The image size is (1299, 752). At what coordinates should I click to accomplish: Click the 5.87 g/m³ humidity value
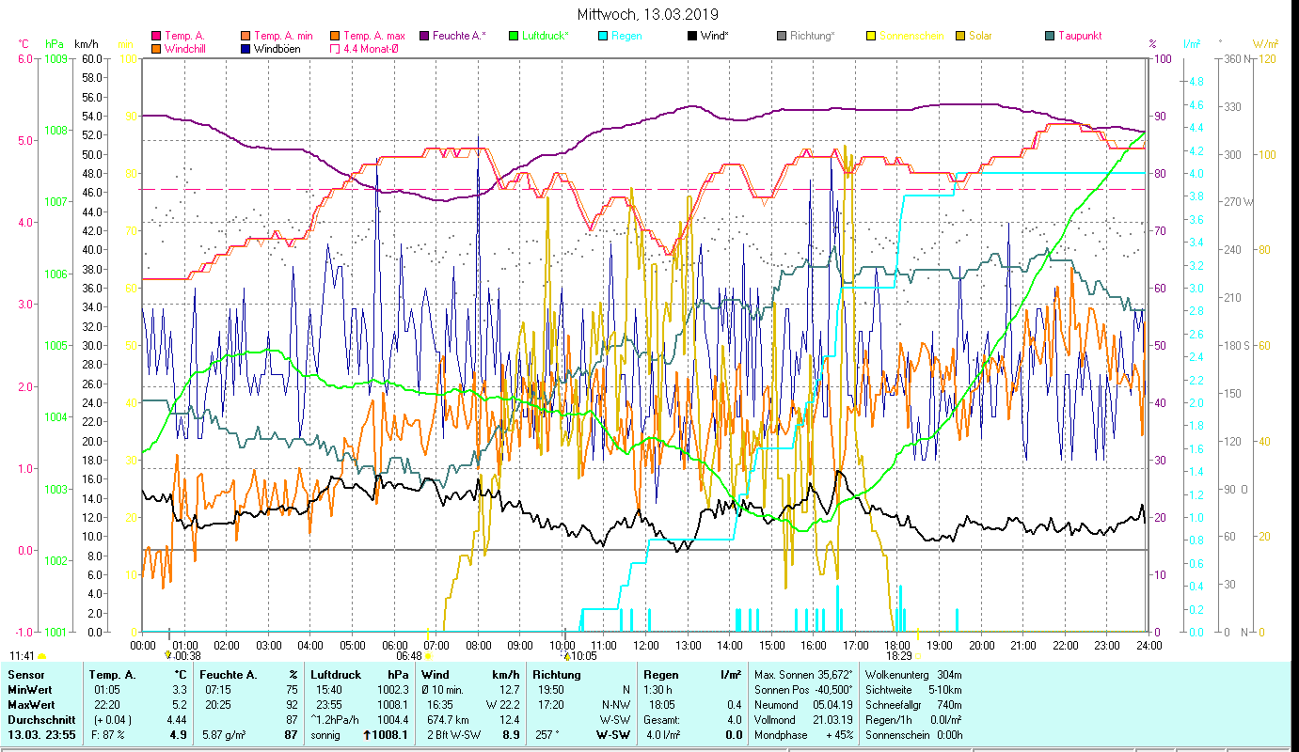[226, 735]
